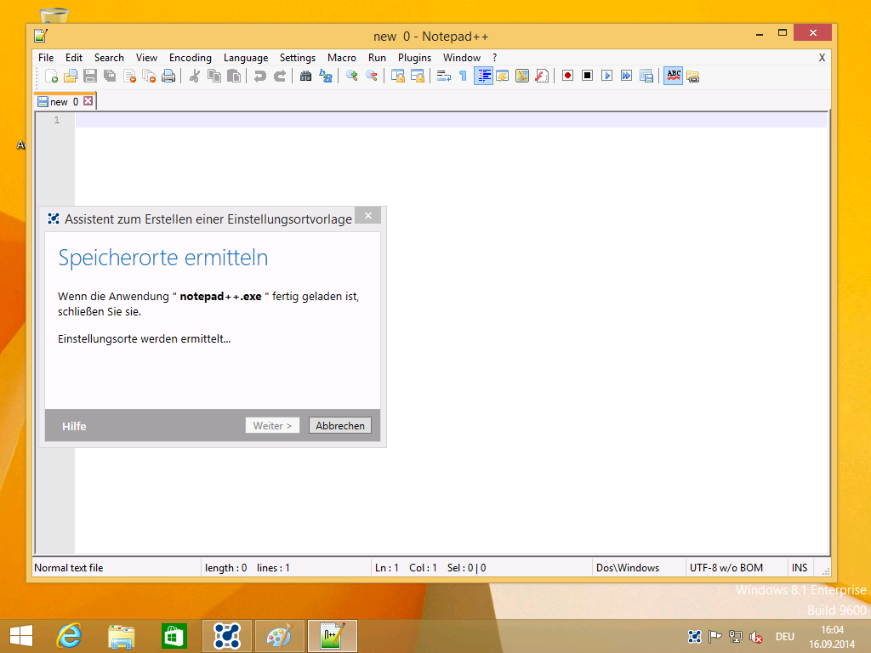Screen dimensions: 871x653
Task: Open the document map toolbar icon
Action: pos(522,76)
